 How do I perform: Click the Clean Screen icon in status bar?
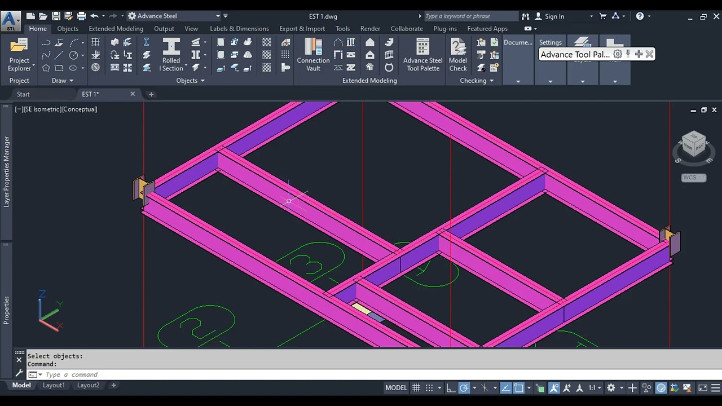pyautogui.click(x=703, y=388)
